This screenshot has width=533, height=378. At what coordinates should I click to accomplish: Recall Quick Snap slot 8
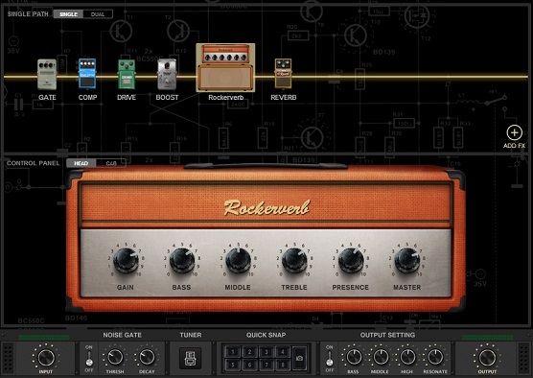[x=283, y=365]
